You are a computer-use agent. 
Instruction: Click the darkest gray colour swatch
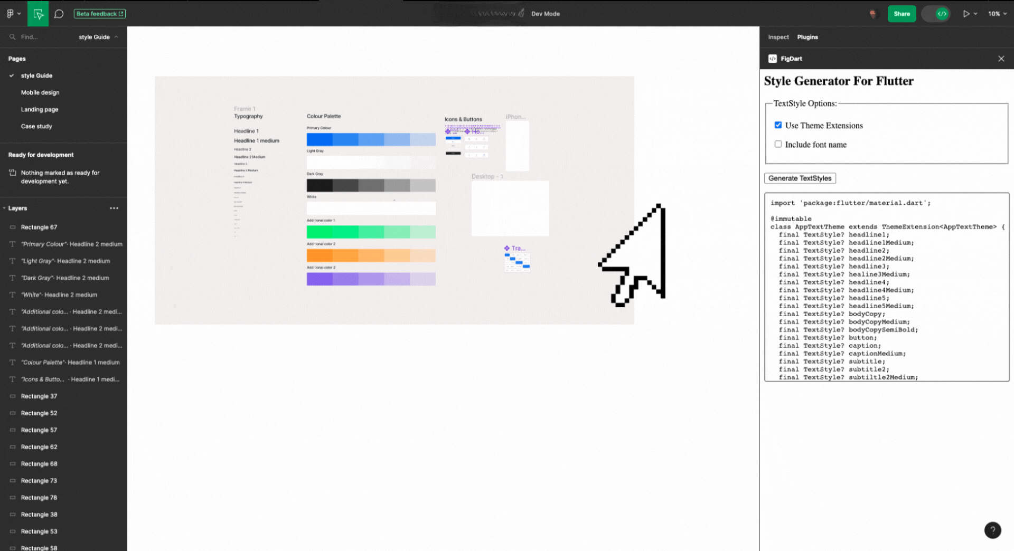pos(320,185)
